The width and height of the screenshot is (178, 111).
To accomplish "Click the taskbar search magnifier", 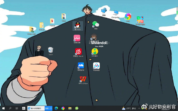I will [10, 108].
